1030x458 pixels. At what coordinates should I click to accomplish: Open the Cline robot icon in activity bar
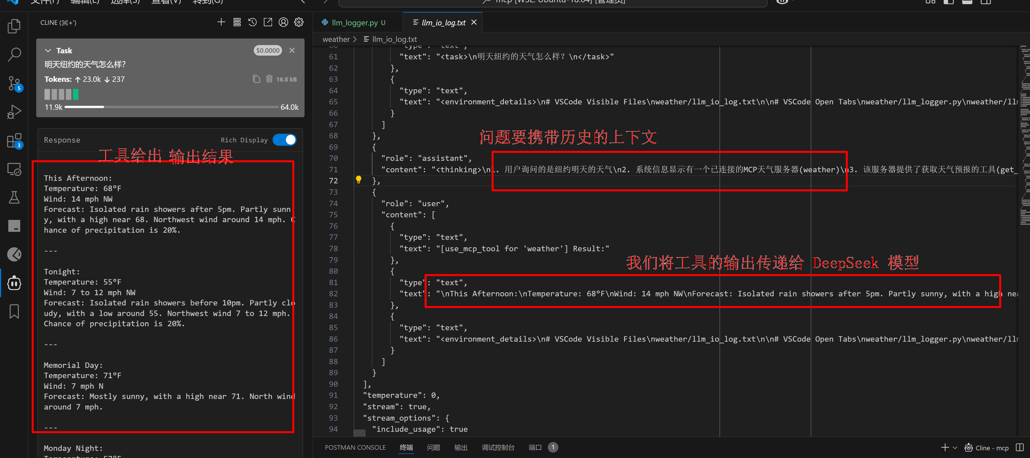[14, 283]
